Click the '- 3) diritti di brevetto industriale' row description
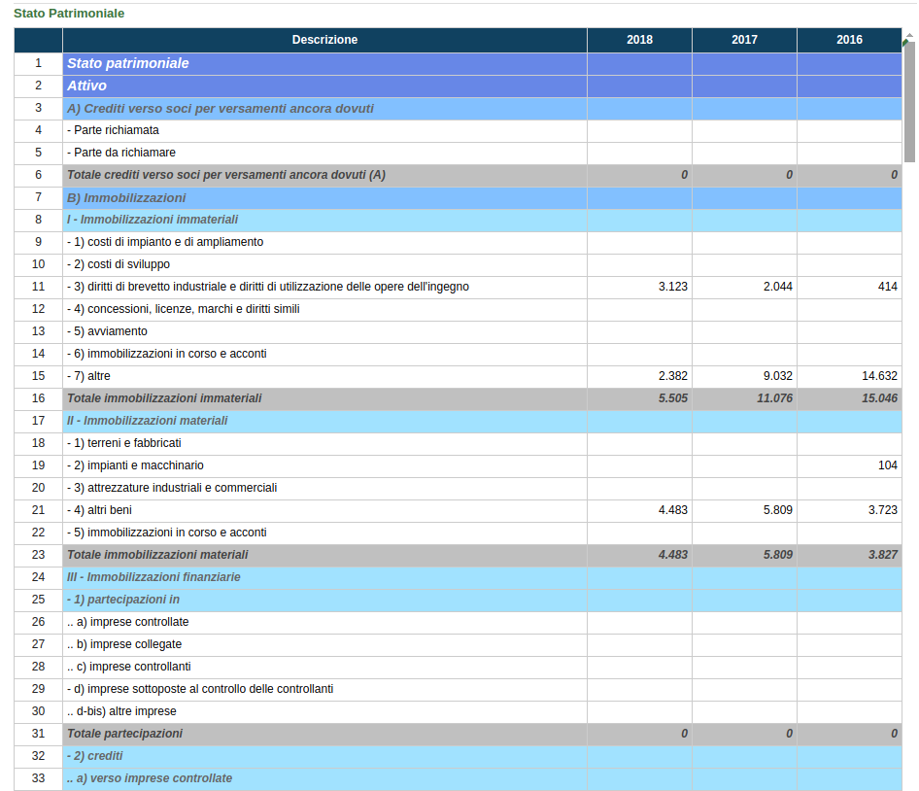The width and height of the screenshot is (919, 791). 268,287
